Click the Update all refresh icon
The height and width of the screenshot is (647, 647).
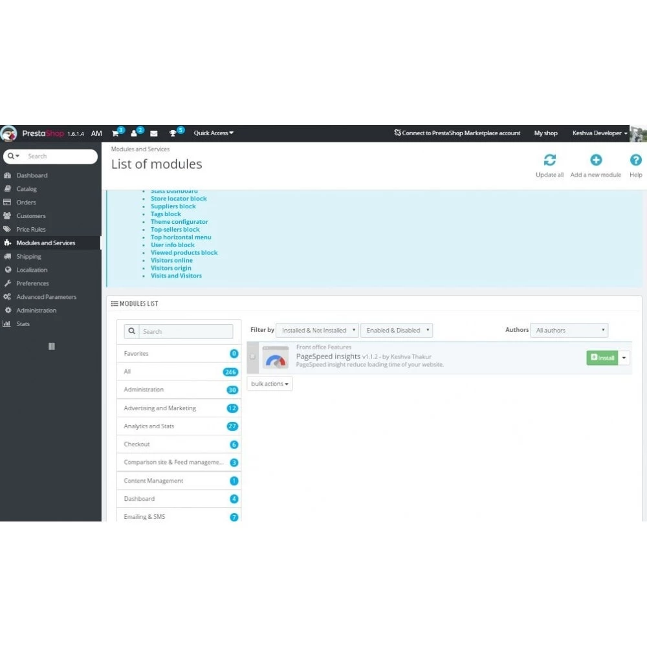[549, 160]
